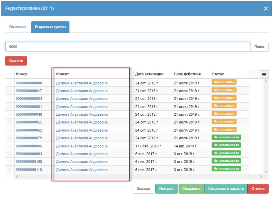Open the Выданные купоны tab
272x199 pixels.
pyautogui.click(x=50, y=27)
